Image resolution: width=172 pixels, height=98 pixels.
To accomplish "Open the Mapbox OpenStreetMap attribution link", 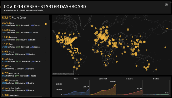I will click(63, 74).
